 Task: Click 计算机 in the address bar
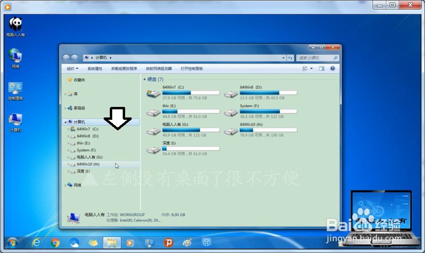coord(101,58)
